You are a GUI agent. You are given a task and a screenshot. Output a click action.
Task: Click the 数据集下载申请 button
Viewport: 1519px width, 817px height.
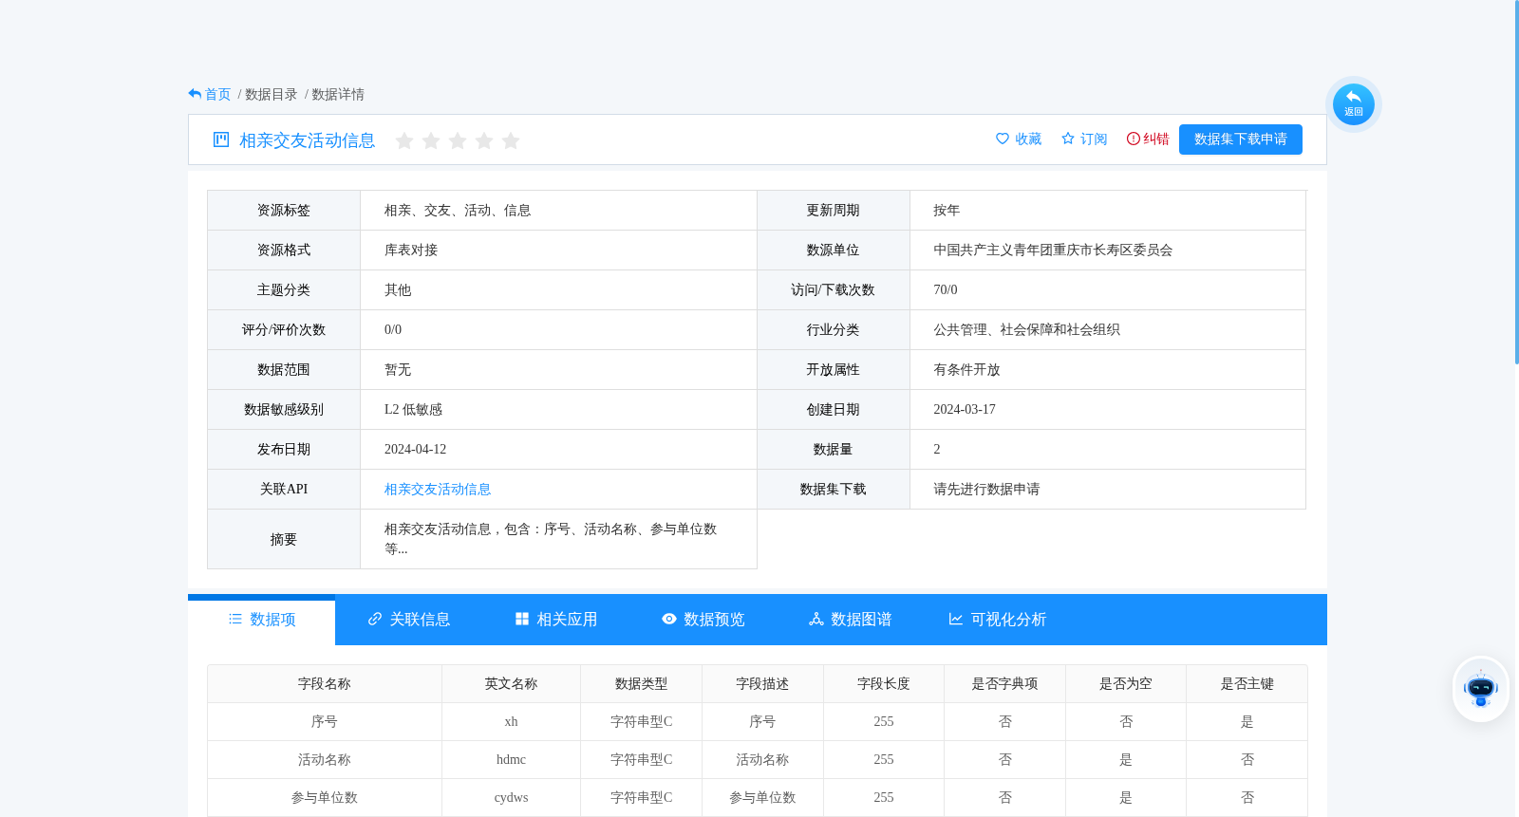point(1241,139)
